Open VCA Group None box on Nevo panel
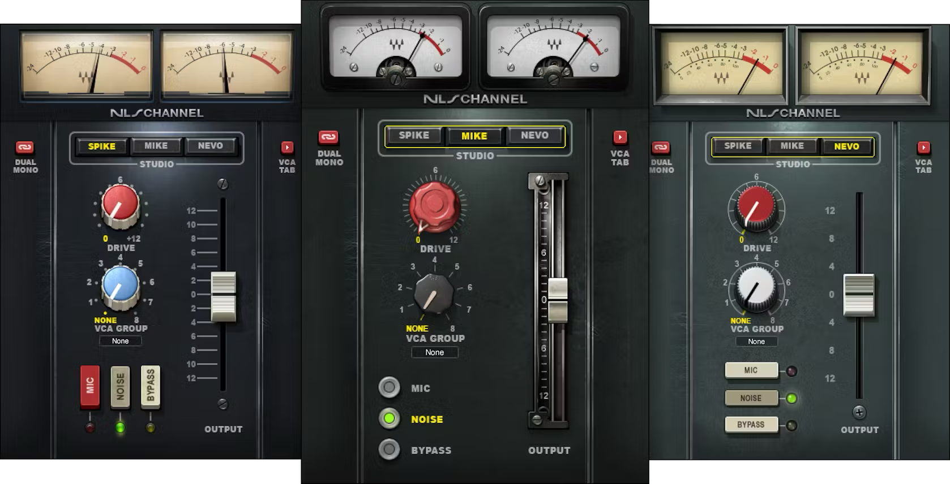950x484 pixels. click(756, 342)
